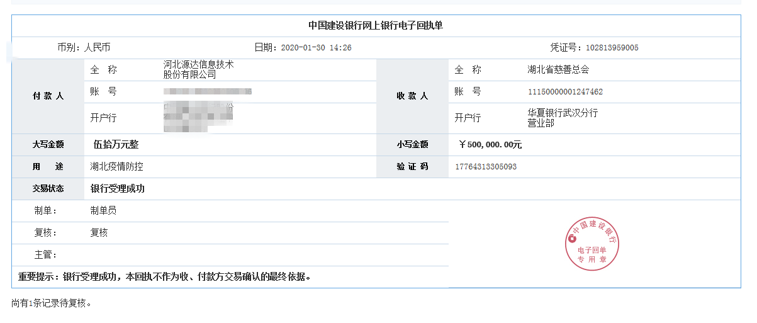Click the 验证码 label
Screen dimensions: 757x323
412,167
